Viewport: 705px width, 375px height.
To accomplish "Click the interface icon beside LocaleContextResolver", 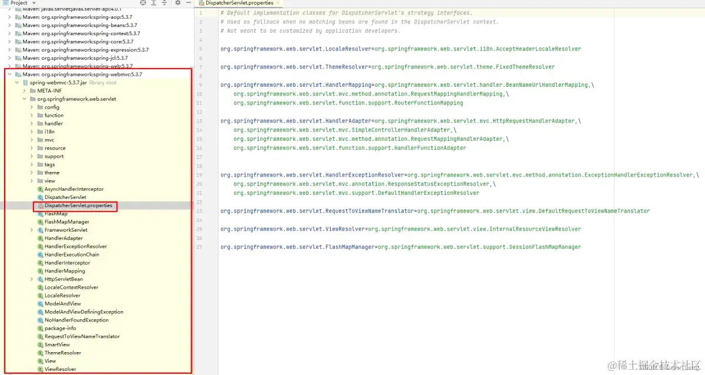I will pos(40,288).
